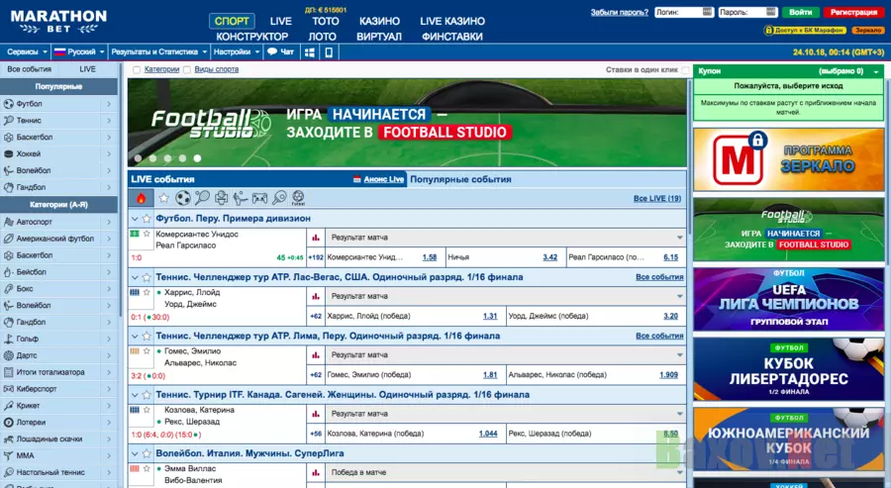Click the on-screen keyboard icon in Логин field
This screenshot has width=891, height=488.
(708, 12)
